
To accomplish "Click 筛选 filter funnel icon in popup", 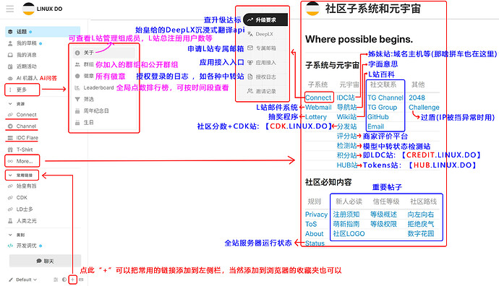I will click(x=77, y=99).
